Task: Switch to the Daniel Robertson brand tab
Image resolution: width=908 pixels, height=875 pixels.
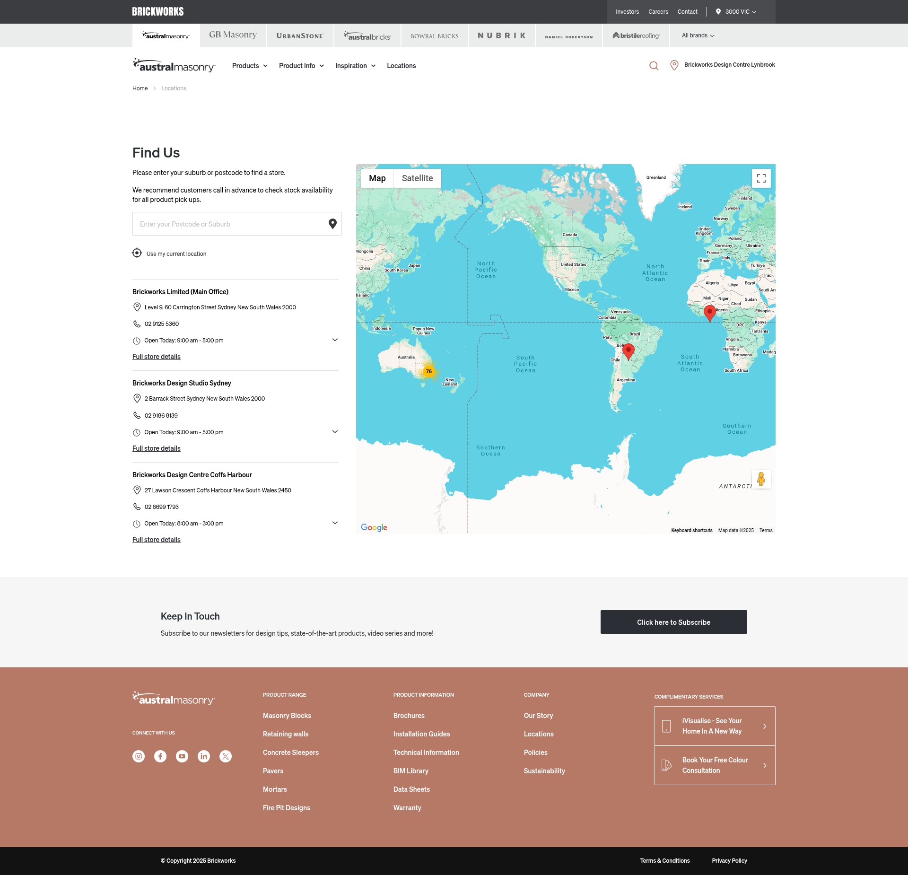Action: [569, 35]
